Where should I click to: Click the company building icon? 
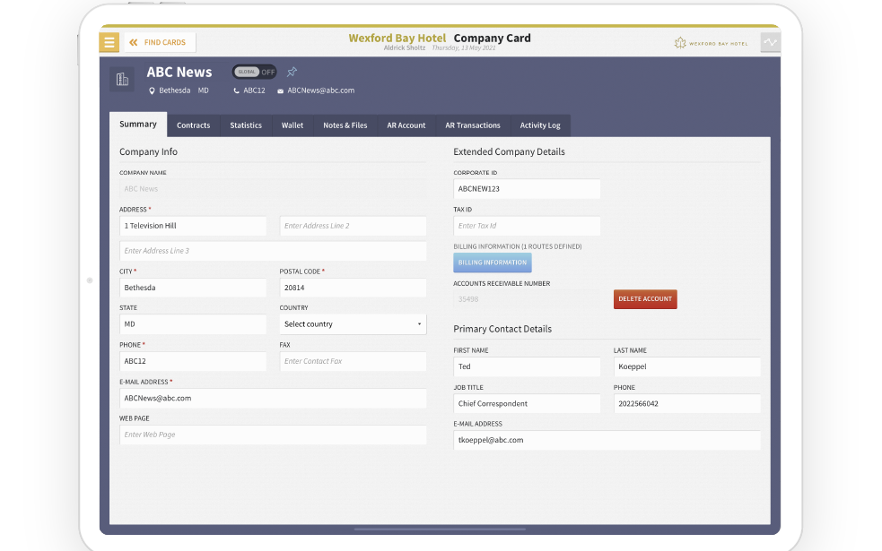coord(122,80)
